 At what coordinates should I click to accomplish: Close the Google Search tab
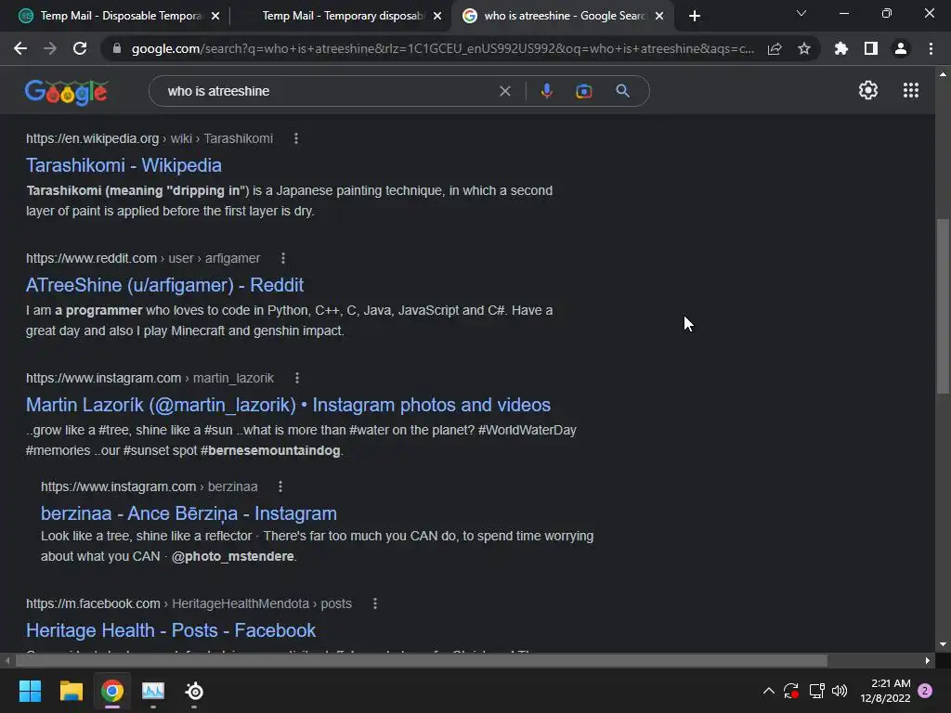pos(659,16)
